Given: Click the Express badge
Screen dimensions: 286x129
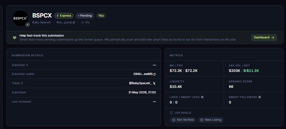Looking at the screenshot, I should pyautogui.click(x=64, y=16).
